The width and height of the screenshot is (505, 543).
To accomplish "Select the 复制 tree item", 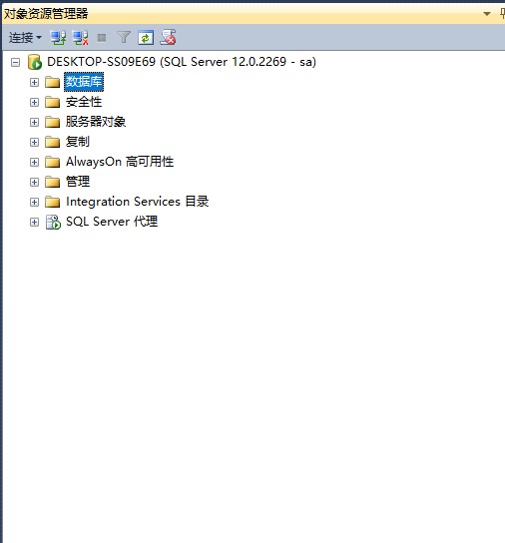I will click(78, 142).
